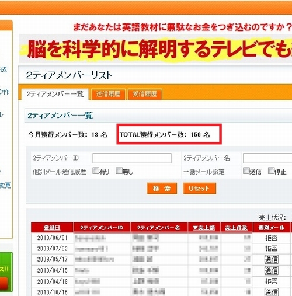
Task: Switch to the 送信履歴 tab
Action: (108, 94)
